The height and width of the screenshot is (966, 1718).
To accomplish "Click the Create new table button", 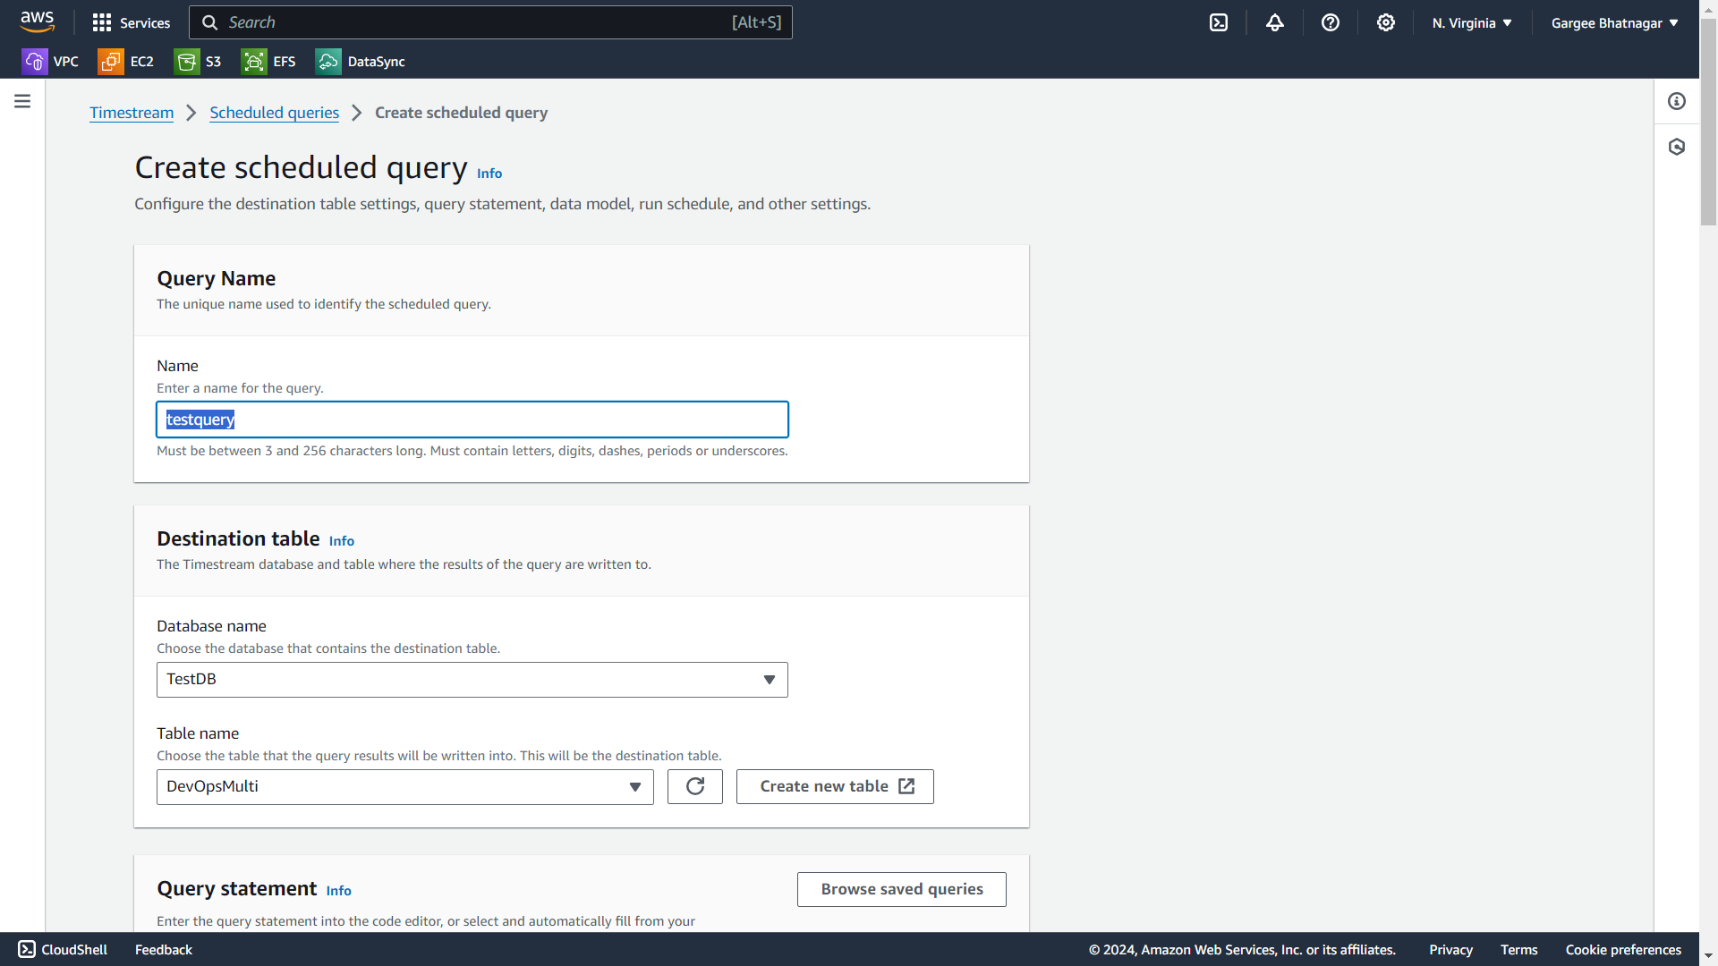I will coord(835,786).
